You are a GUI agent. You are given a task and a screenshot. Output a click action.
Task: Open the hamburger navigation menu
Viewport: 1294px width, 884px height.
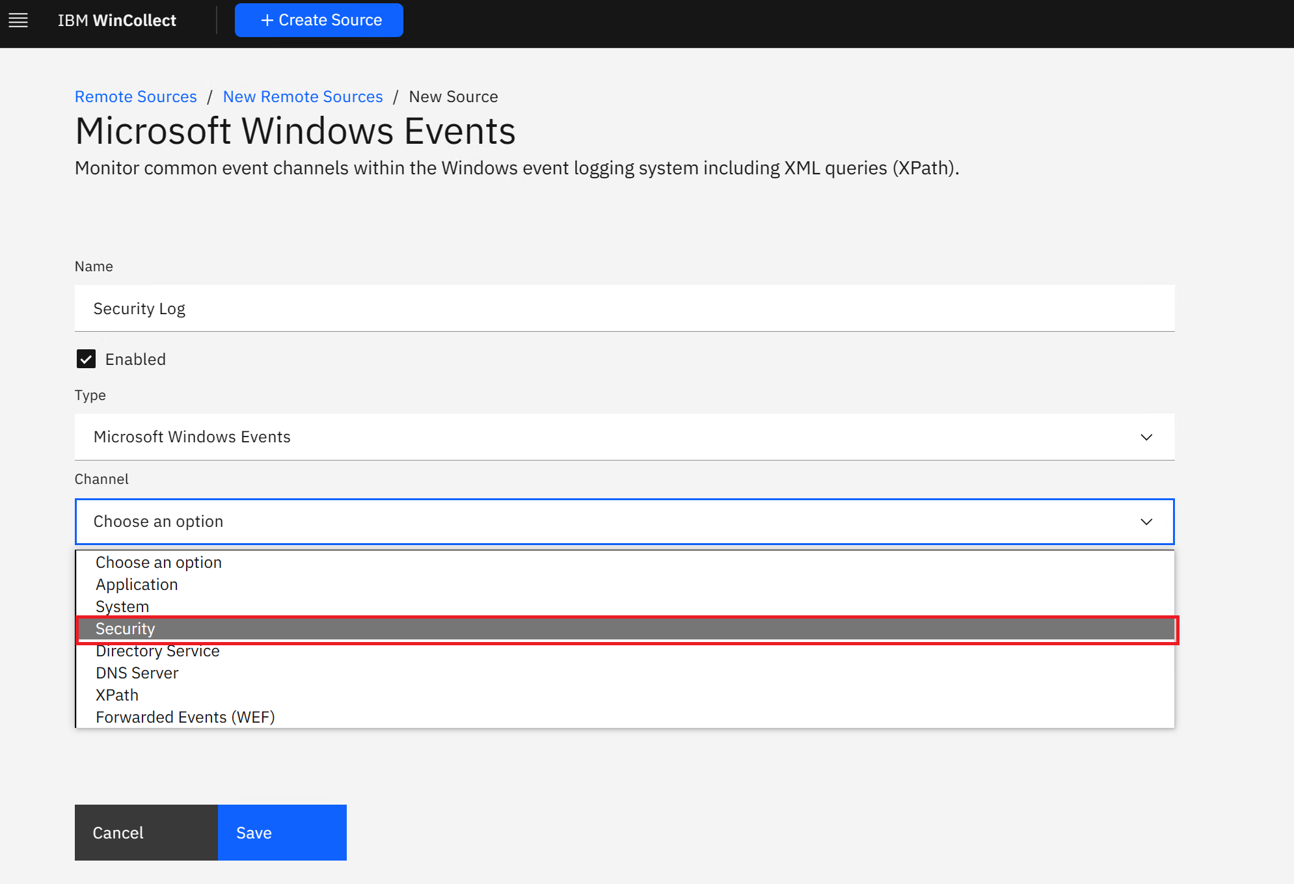[18, 20]
